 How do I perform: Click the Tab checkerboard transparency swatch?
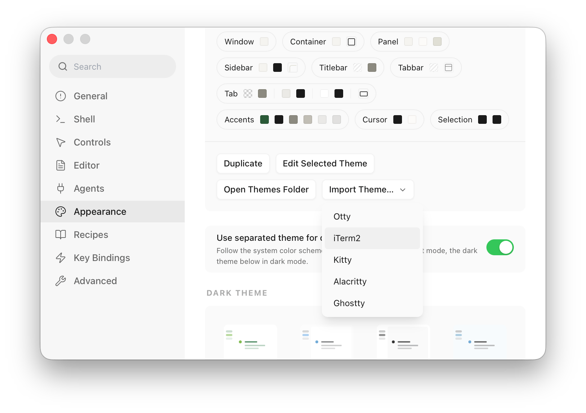coord(248,94)
